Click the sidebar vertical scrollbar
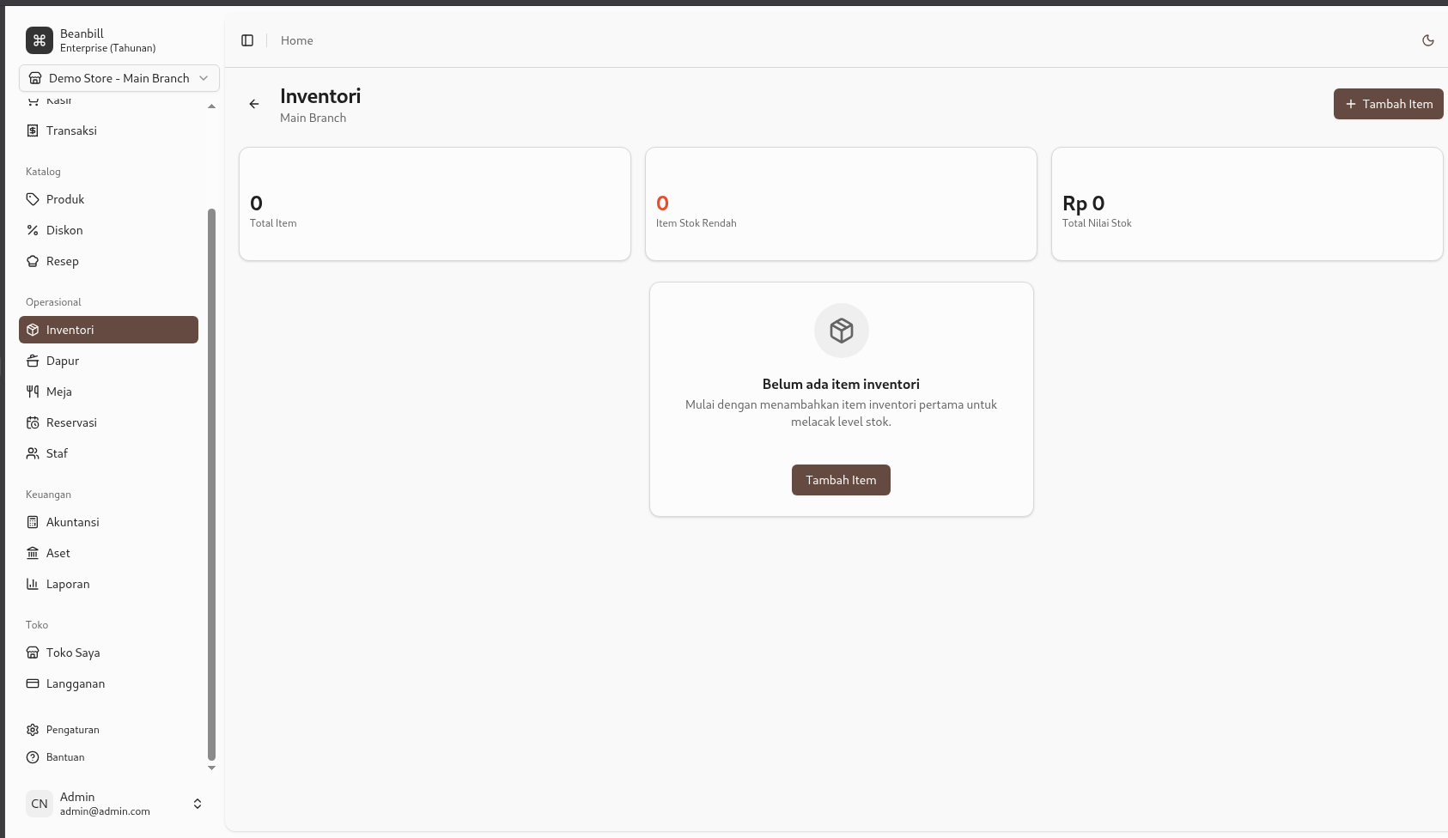This screenshot has width=1448, height=838. [x=211, y=481]
